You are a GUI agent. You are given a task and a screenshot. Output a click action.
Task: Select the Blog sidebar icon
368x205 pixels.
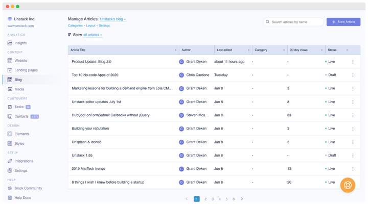pyautogui.click(x=10, y=80)
